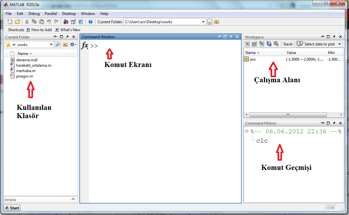Click the Redo arrow icon
The image size is (349, 215).
point(56,22)
